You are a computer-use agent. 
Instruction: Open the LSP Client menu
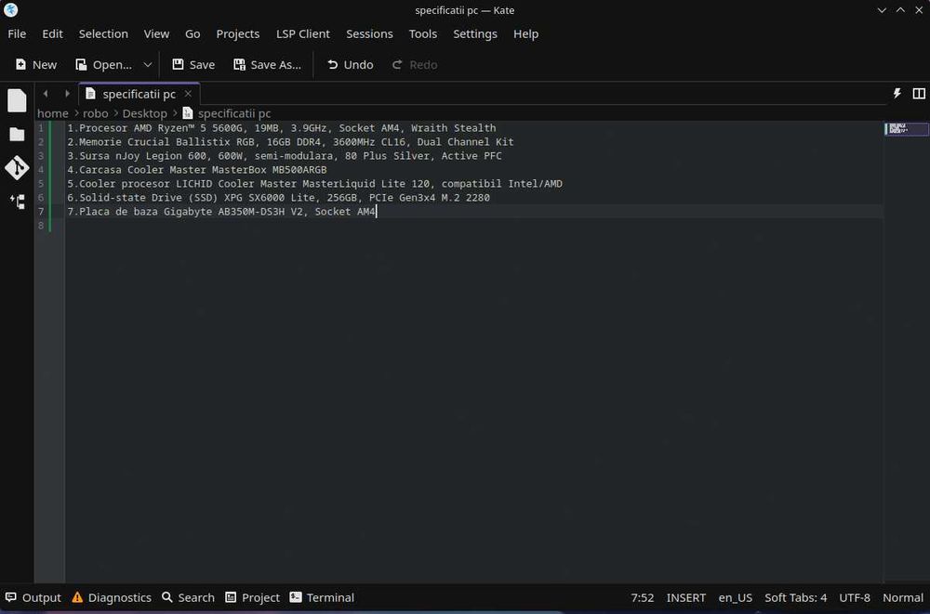click(x=303, y=33)
